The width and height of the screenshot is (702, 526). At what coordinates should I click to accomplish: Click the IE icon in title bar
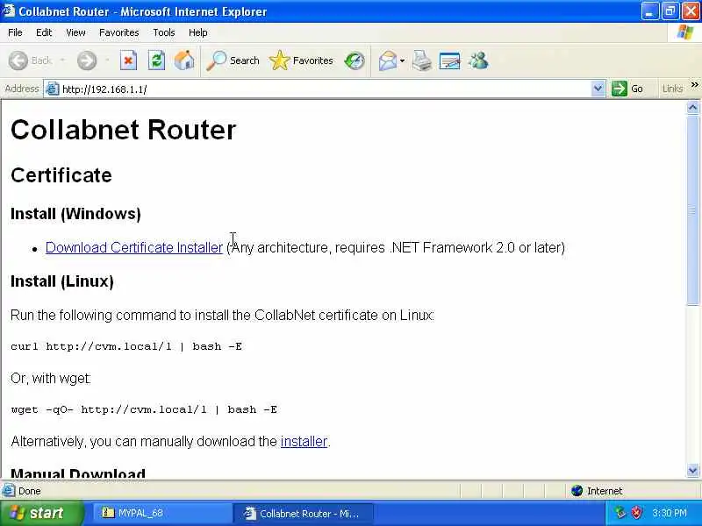(9, 11)
